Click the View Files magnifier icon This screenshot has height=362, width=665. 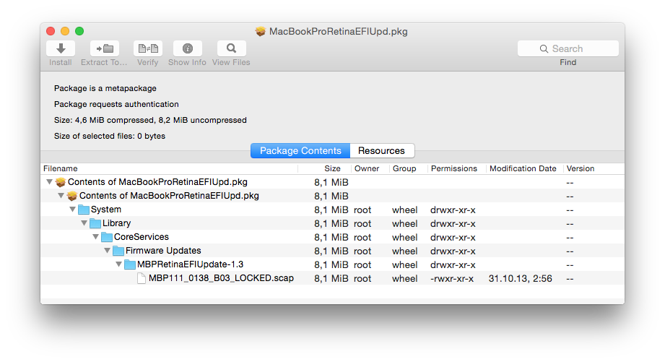point(231,48)
